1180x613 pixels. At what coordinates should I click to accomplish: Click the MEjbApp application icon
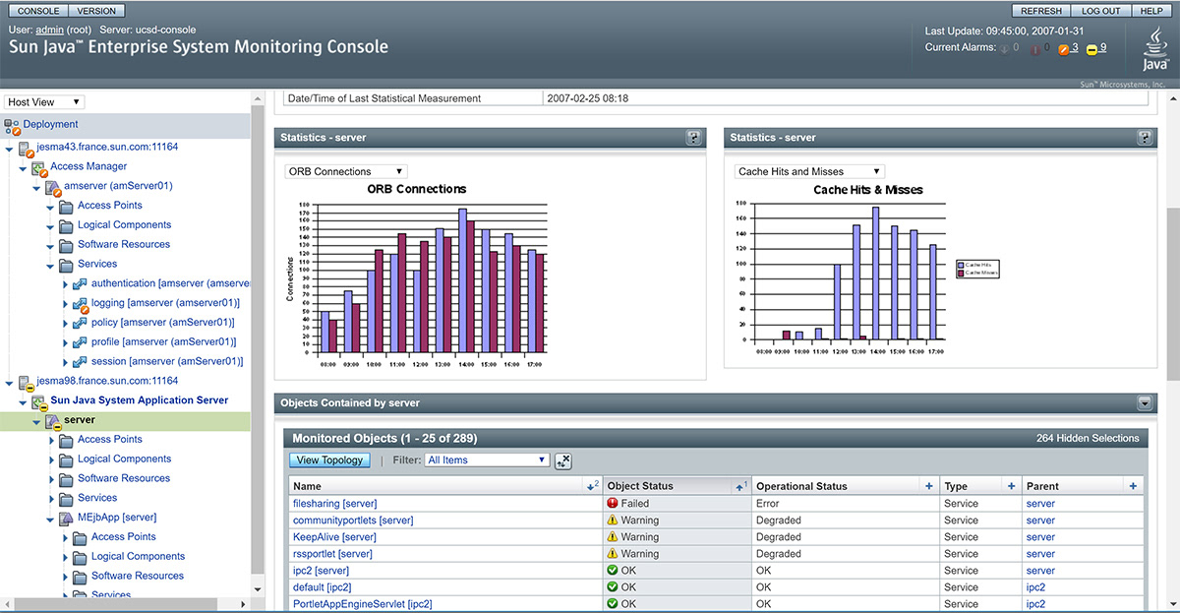tap(67, 518)
